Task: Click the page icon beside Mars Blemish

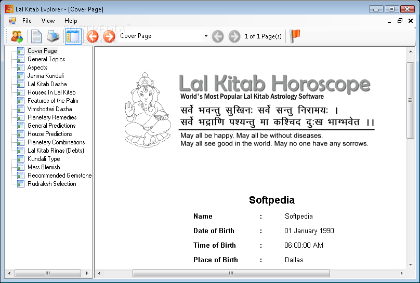Action: [21, 167]
